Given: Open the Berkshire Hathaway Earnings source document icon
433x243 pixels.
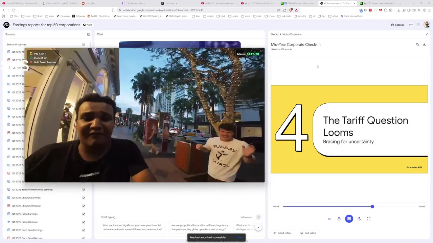Looking at the screenshot, I should tap(9, 190).
